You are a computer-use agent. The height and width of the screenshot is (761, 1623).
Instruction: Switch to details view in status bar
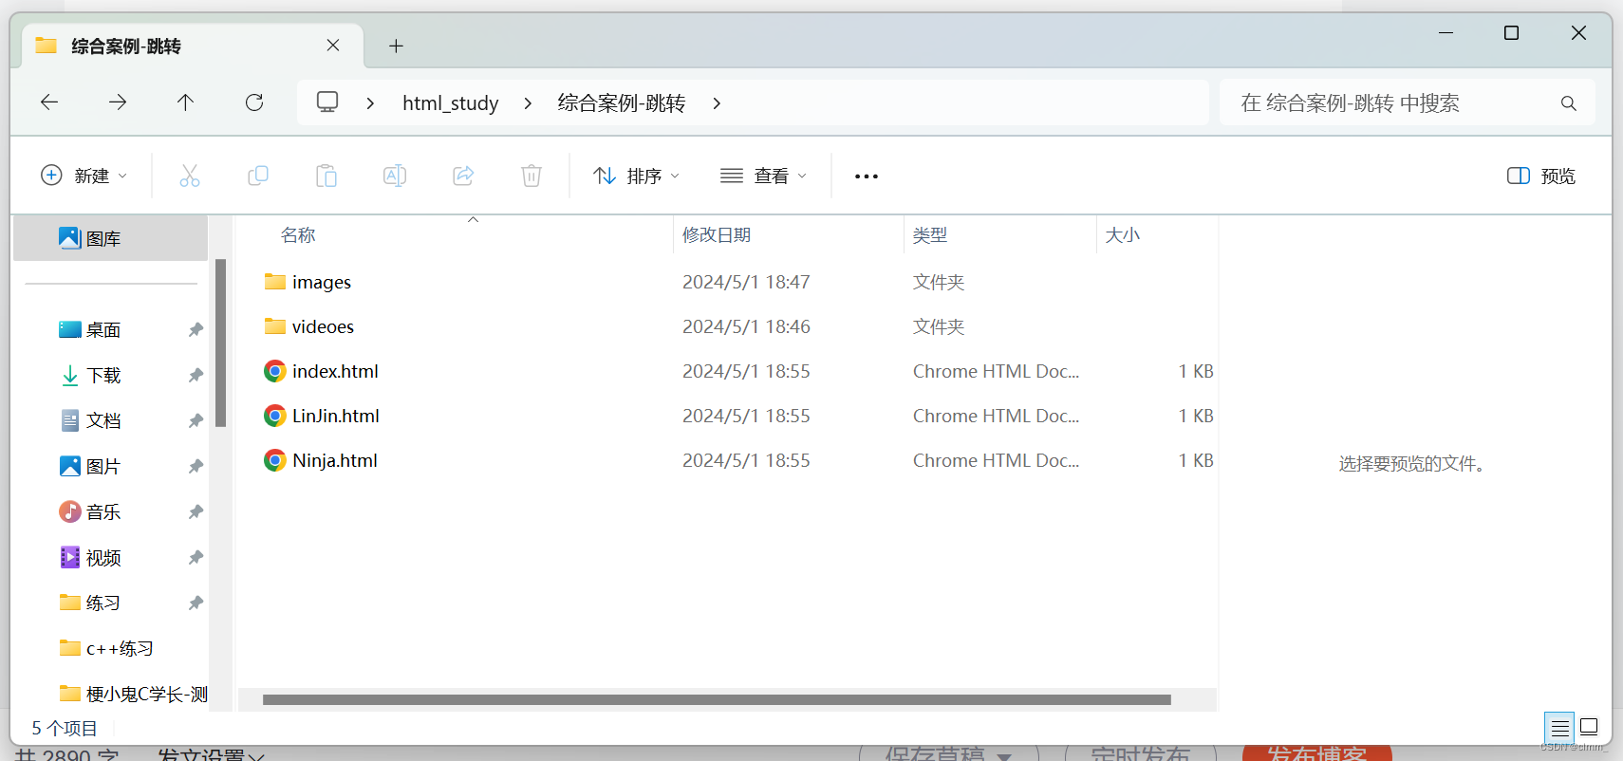click(1559, 728)
